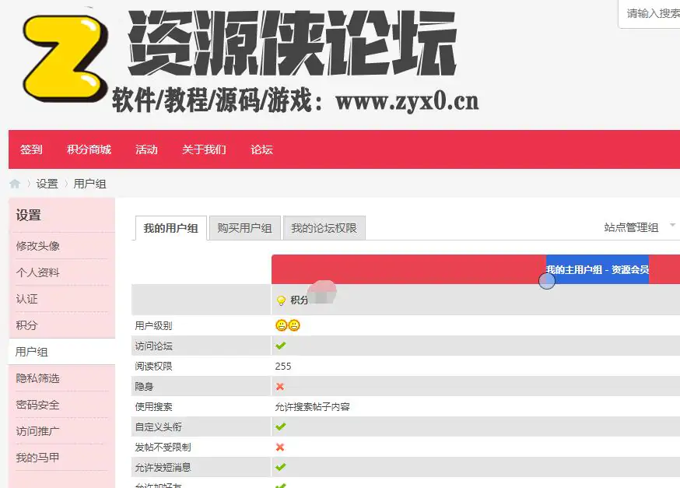Click the 使用搜索 row label
Viewport: 680px width, 488px height.
pos(153,407)
